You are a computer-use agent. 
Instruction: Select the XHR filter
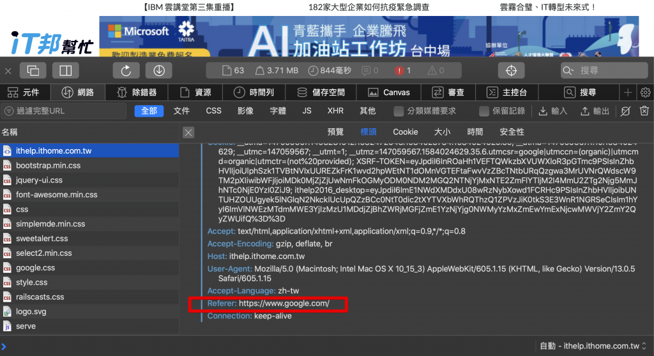coord(335,111)
